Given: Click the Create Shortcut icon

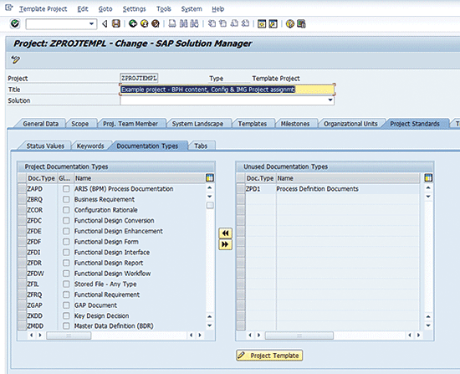Looking at the screenshot, I should tap(273, 23).
